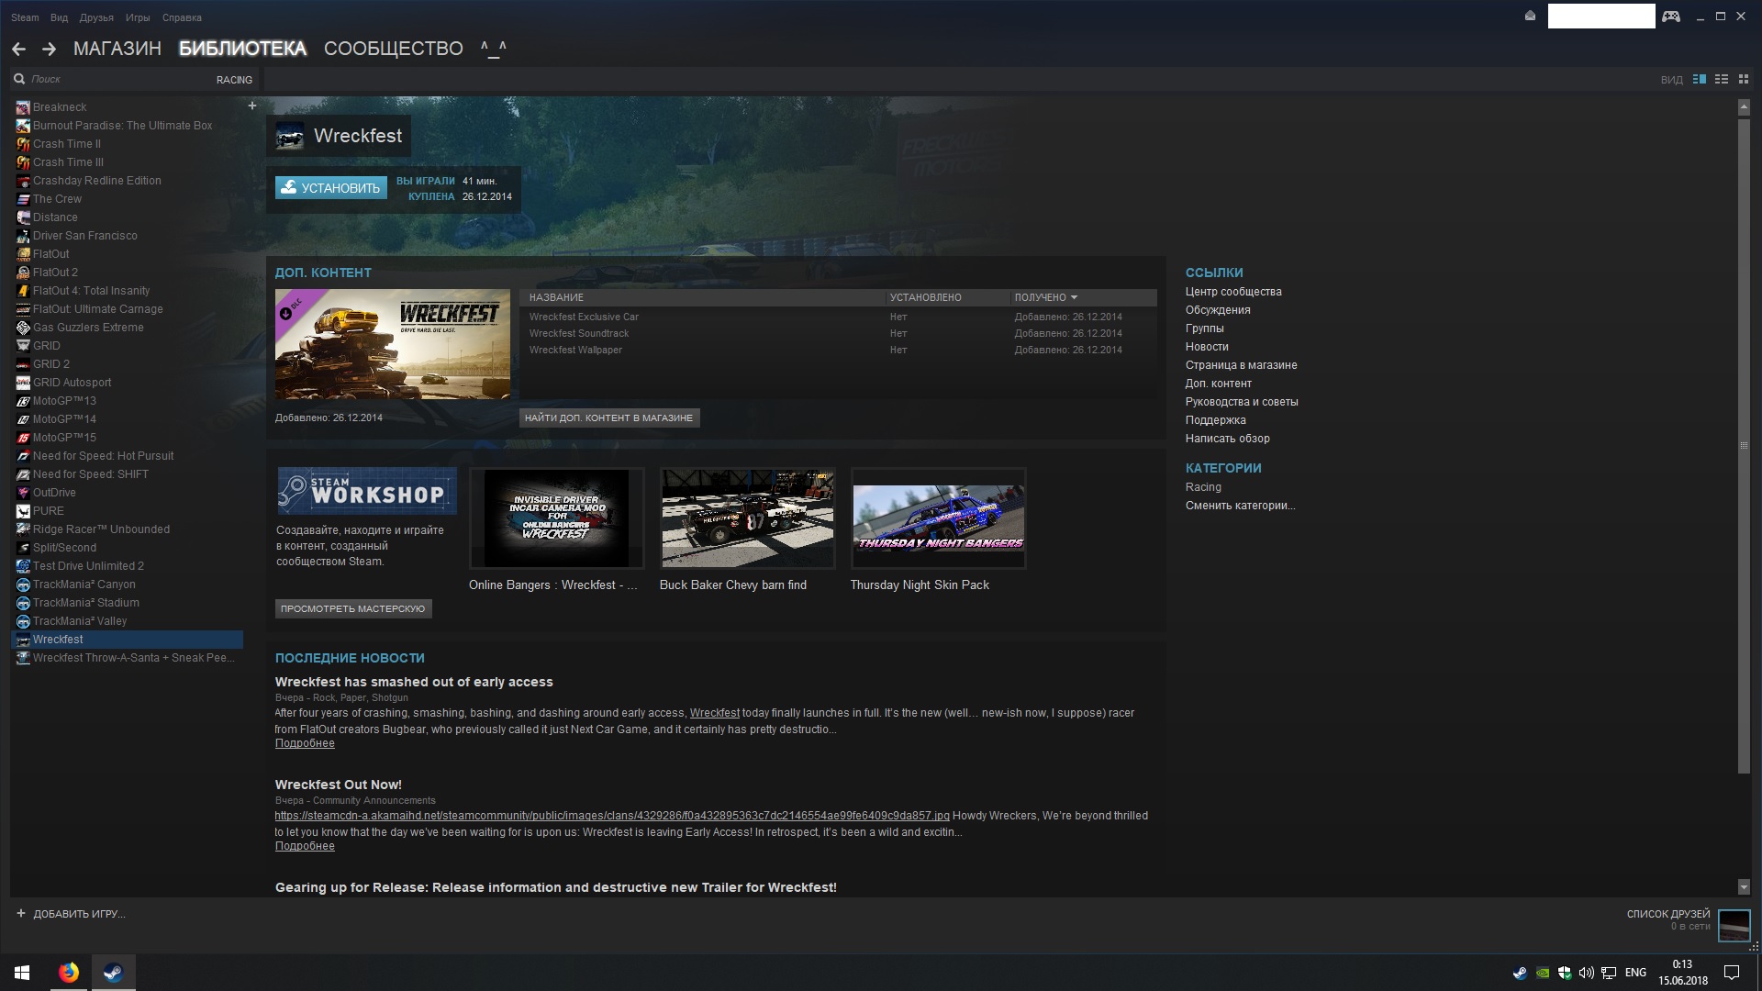1762x991 pixels.
Task: Click the FlatOut 2 game icon
Action: (x=23, y=273)
